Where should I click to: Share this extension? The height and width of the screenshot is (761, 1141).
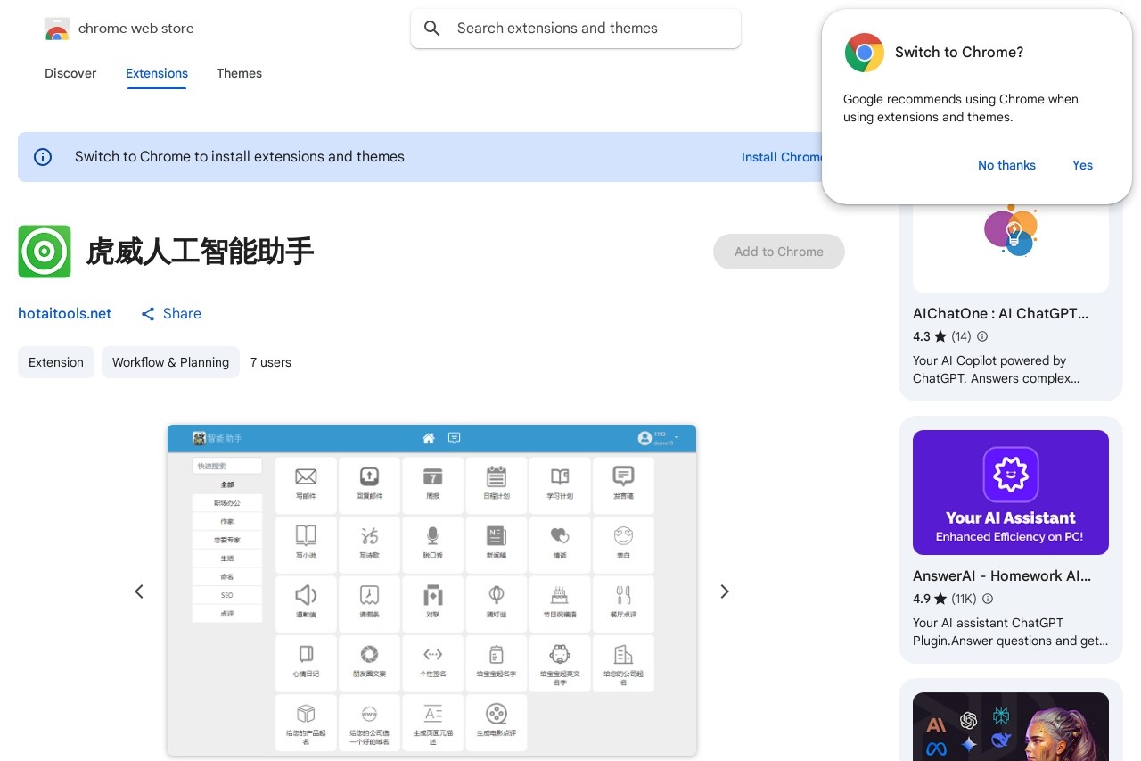tap(171, 313)
